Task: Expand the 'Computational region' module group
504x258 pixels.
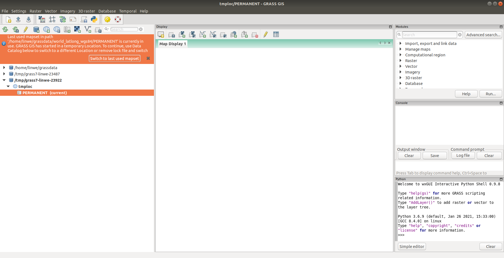Action: click(400, 55)
